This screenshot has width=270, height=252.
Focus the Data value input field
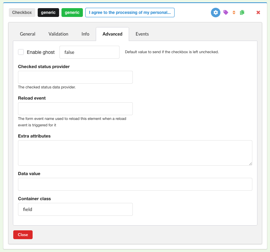pyautogui.click(x=135, y=184)
